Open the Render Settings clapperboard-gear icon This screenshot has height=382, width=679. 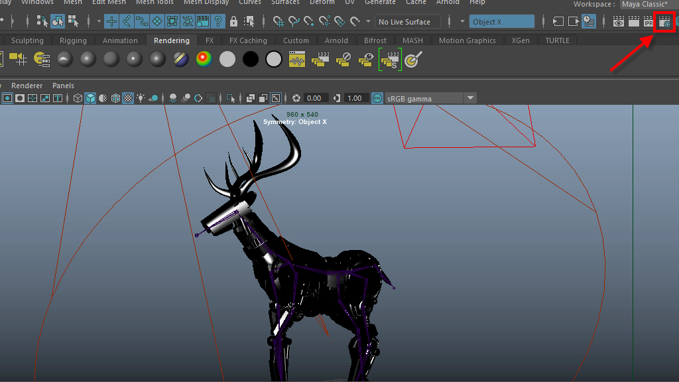(664, 22)
